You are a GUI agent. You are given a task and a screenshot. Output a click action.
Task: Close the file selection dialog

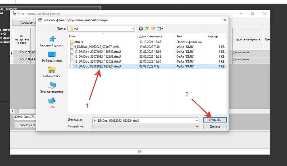224,20
